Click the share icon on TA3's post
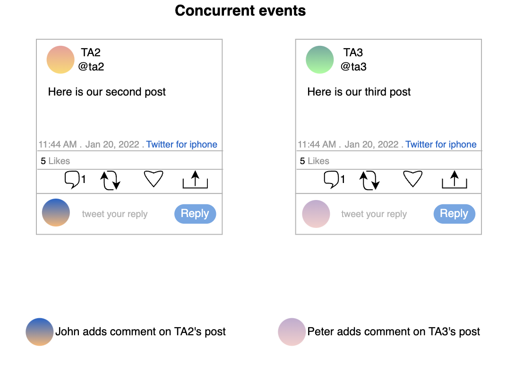This screenshot has height=366, width=515. [x=454, y=180]
